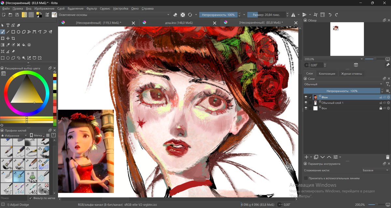Select the Measure tool
The height and width of the screenshot is (208, 391).
click(8, 52)
